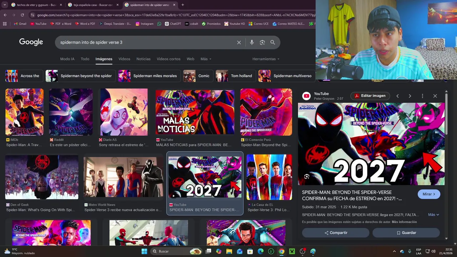Open the Más información copyright link

coord(404,222)
